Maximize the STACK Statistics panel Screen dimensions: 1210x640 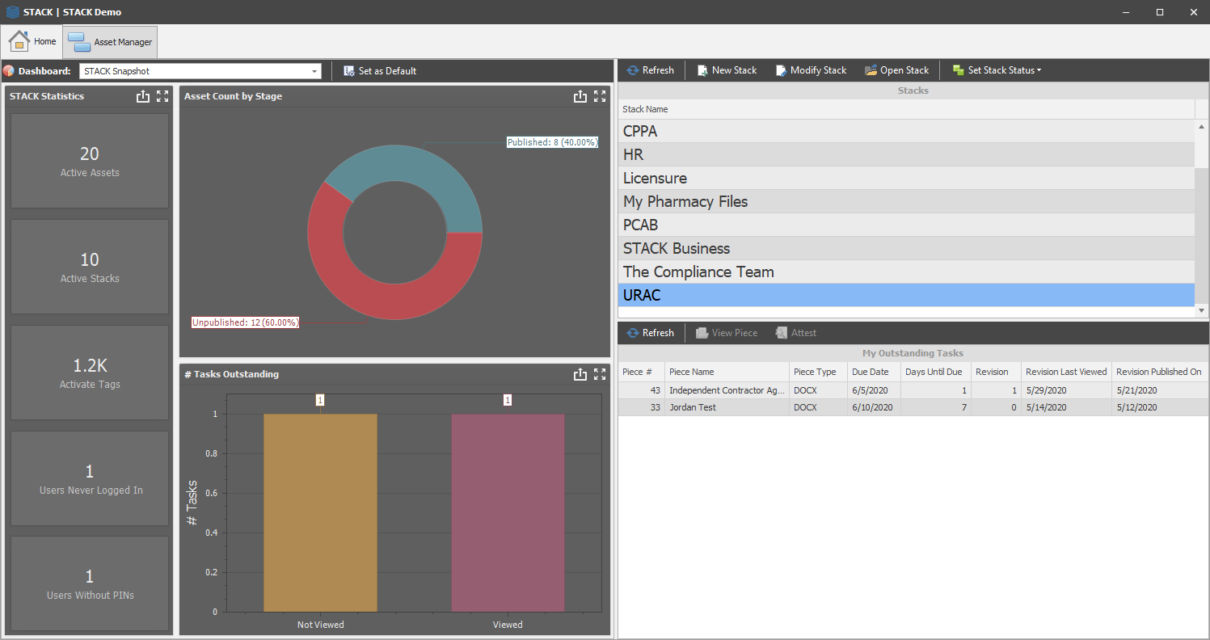[162, 96]
